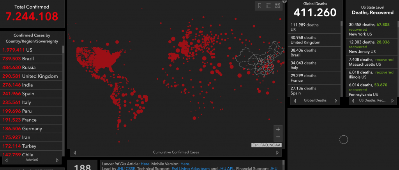Click previous arrow beside US Deaths, Rec...
The width and height of the screenshot is (399, 170).
coord(352,101)
